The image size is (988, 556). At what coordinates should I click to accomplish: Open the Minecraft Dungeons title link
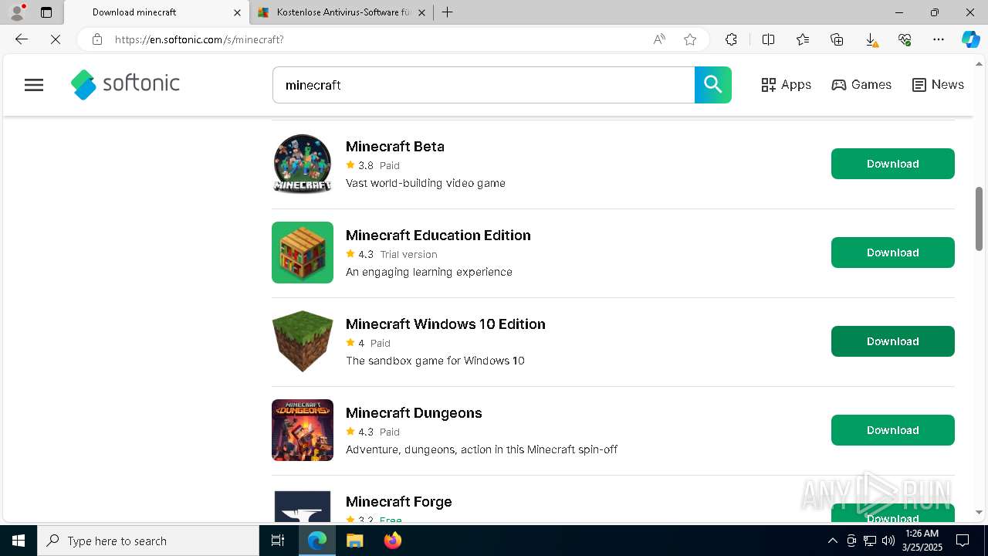414,413
